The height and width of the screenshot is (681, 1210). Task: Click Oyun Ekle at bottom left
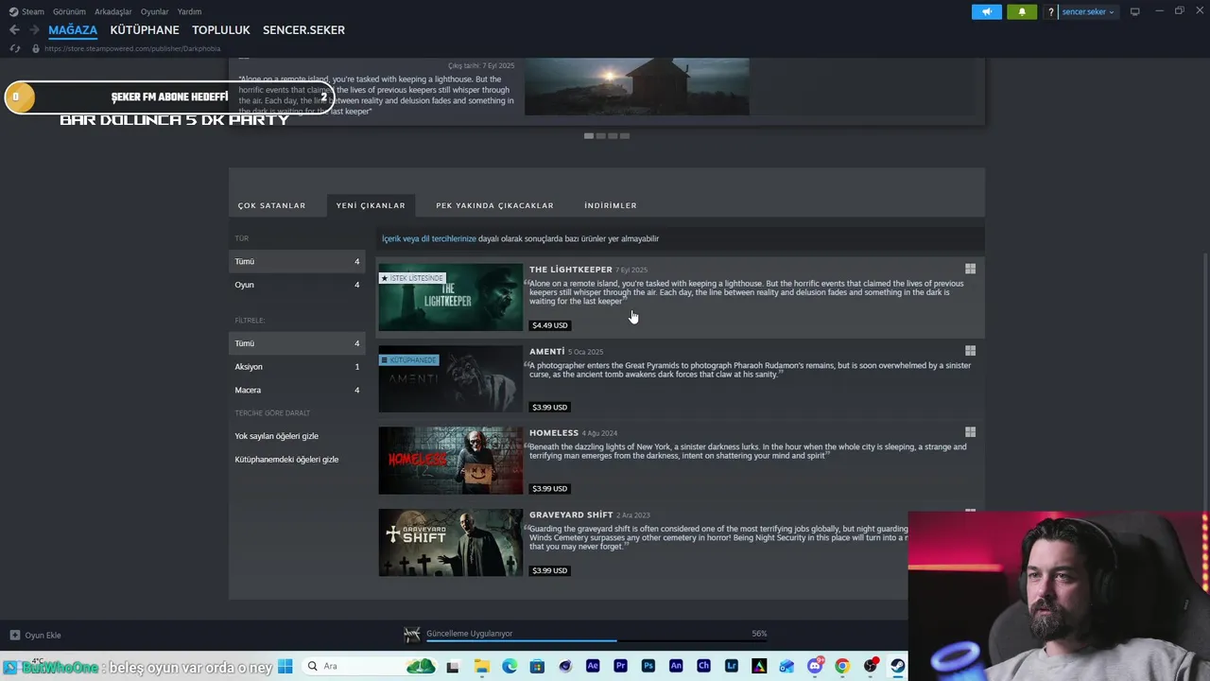[x=36, y=636]
